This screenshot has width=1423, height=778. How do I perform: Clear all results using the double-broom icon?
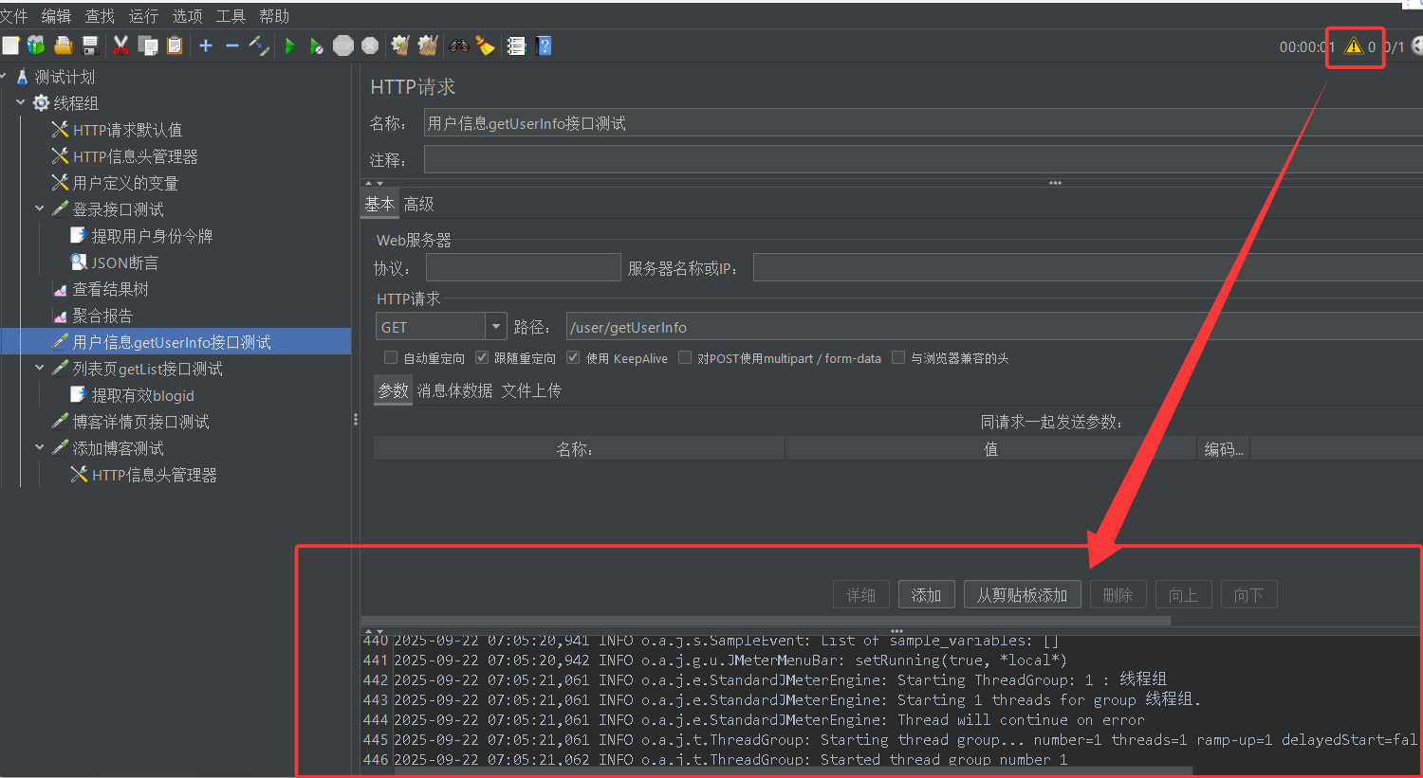(427, 45)
